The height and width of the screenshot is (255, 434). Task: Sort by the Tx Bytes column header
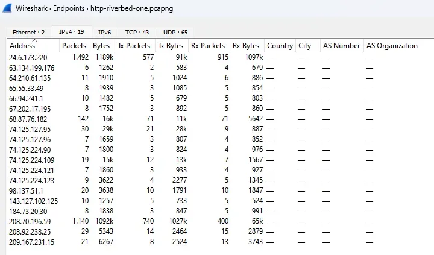pyautogui.click(x=171, y=46)
